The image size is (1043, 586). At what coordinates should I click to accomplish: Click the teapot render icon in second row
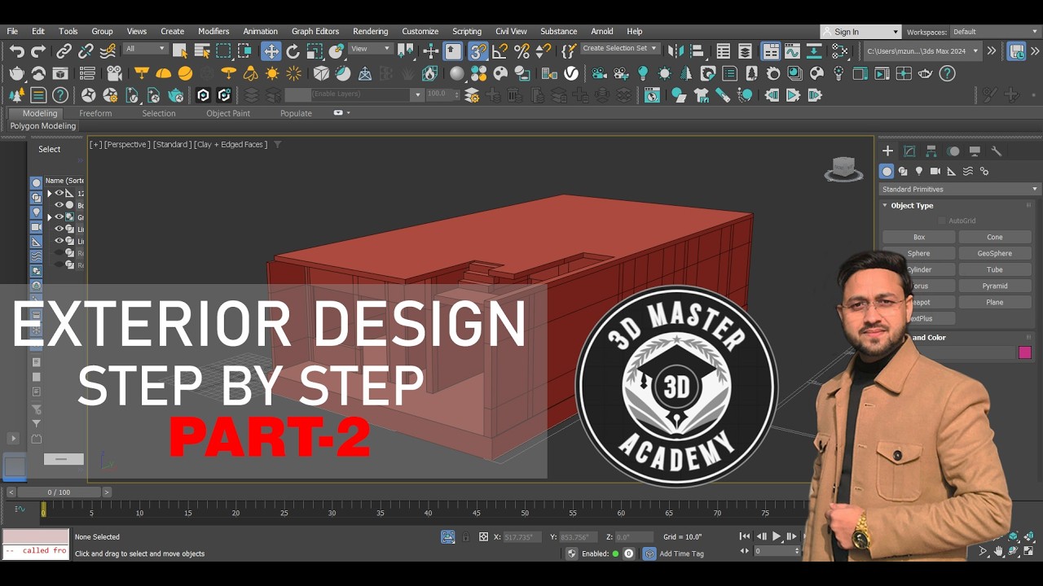click(17, 73)
